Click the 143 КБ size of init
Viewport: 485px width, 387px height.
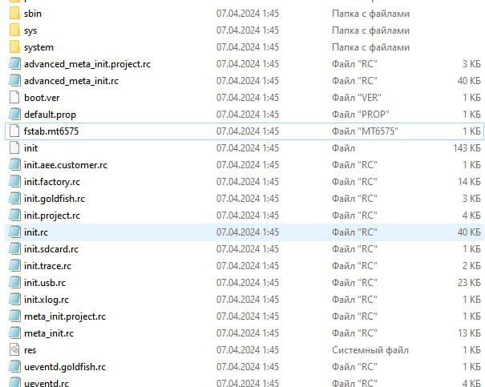click(x=467, y=148)
